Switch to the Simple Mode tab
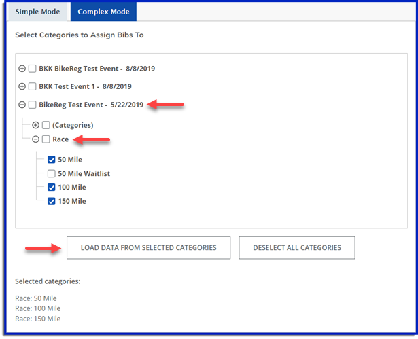The width and height of the screenshot is (418, 339). coord(37,12)
